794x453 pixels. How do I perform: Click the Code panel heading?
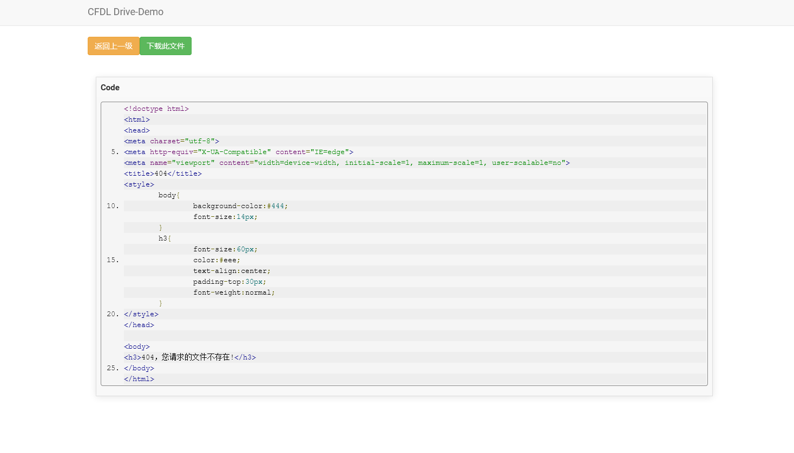click(110, 88)
